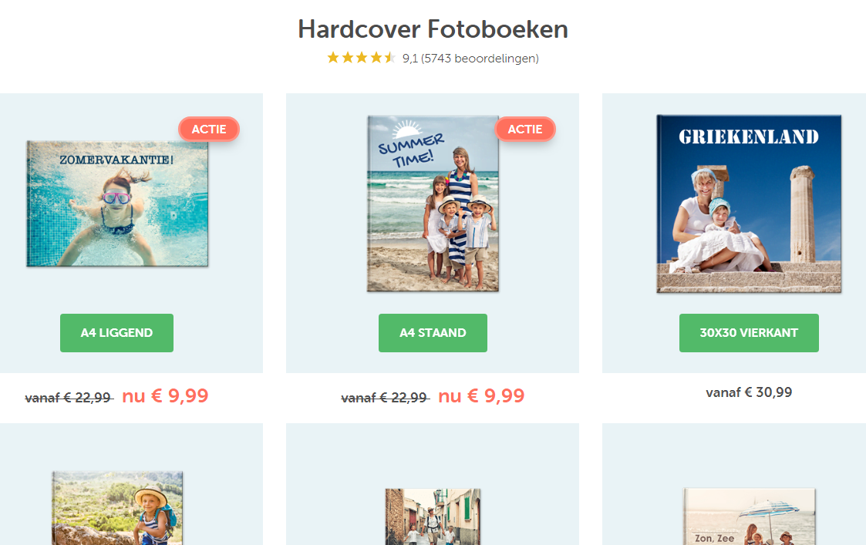Open the Summer Time beach photobook cover
The width and height of the screenshot is (866, 545).
(x=433, y=204)
